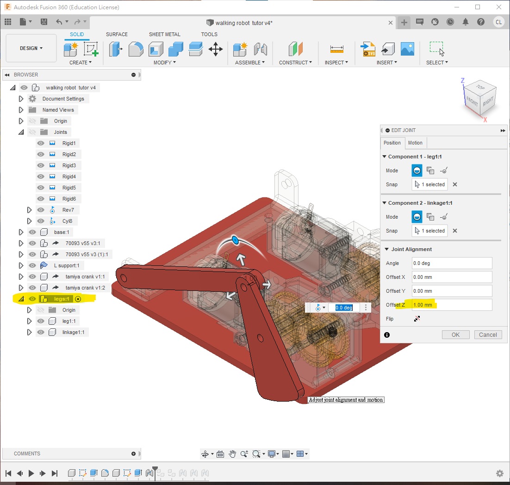Click the Insert SVG icon
This screenshot has height=485, width=510.
point(369,49)
